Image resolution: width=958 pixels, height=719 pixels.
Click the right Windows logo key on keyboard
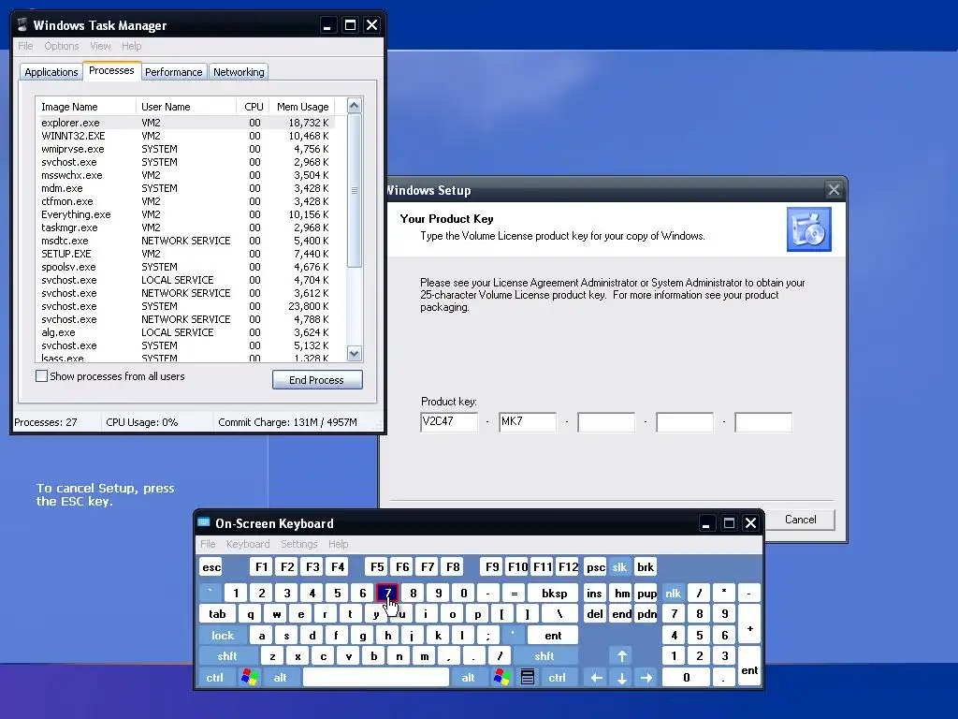(501, 677)
